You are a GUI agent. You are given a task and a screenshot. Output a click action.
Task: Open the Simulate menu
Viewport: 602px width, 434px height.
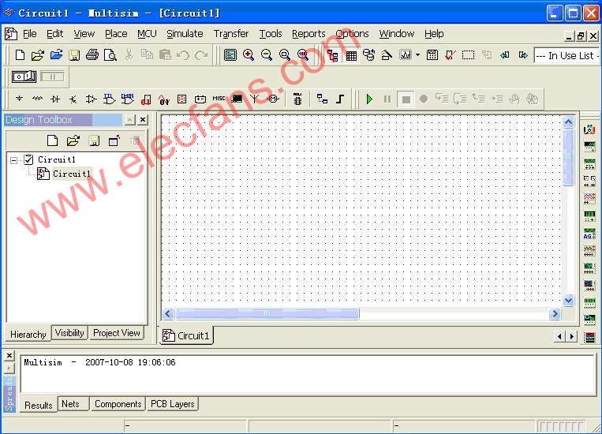184,34
